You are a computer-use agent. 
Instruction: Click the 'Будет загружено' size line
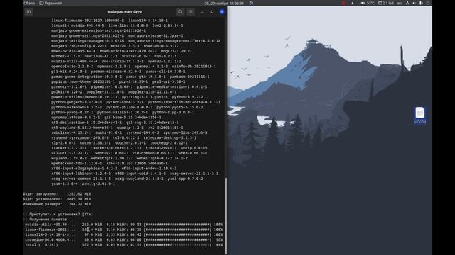point(57,194)
